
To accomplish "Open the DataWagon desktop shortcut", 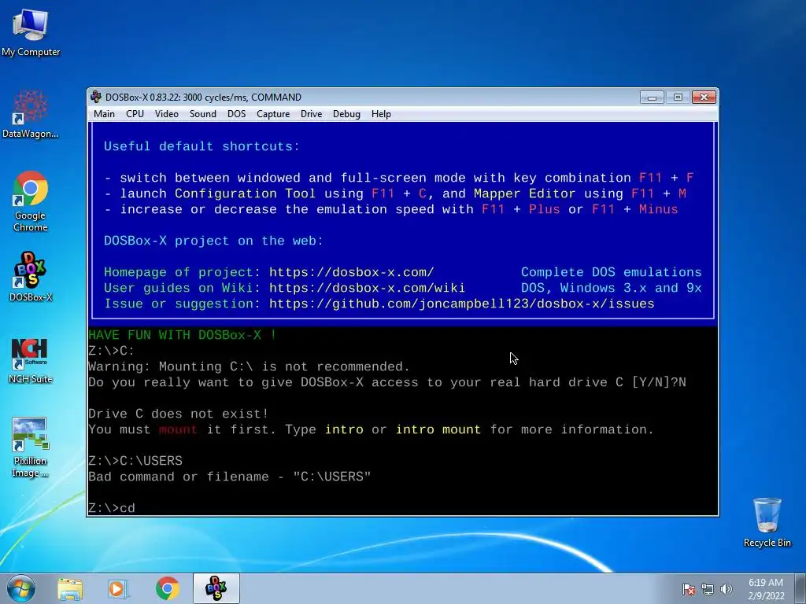I will (x=31, y=114).
